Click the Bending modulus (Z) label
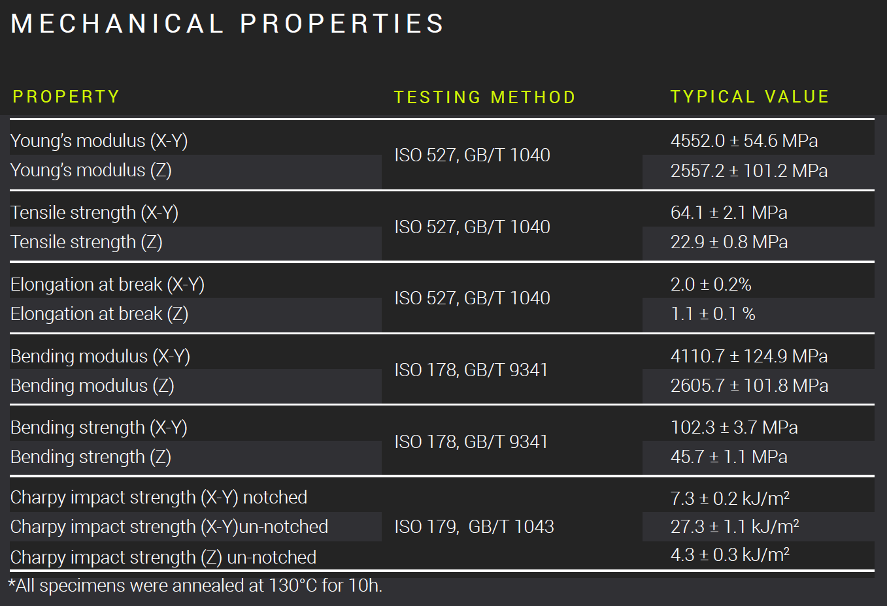The height and width of the screenshot is (606, 887). click(x=92, y=386)
